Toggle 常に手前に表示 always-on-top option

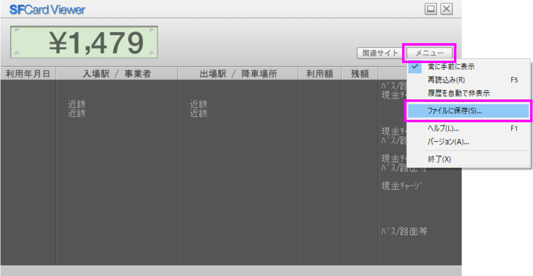(451, 67)
